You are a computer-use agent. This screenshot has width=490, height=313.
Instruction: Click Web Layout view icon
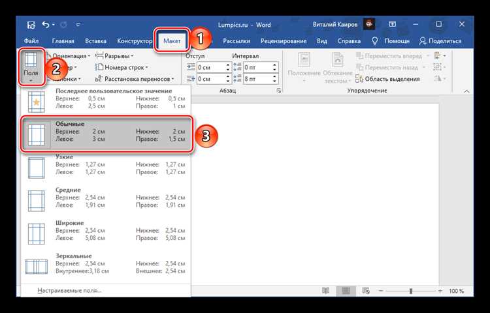[x=366, y=291]
